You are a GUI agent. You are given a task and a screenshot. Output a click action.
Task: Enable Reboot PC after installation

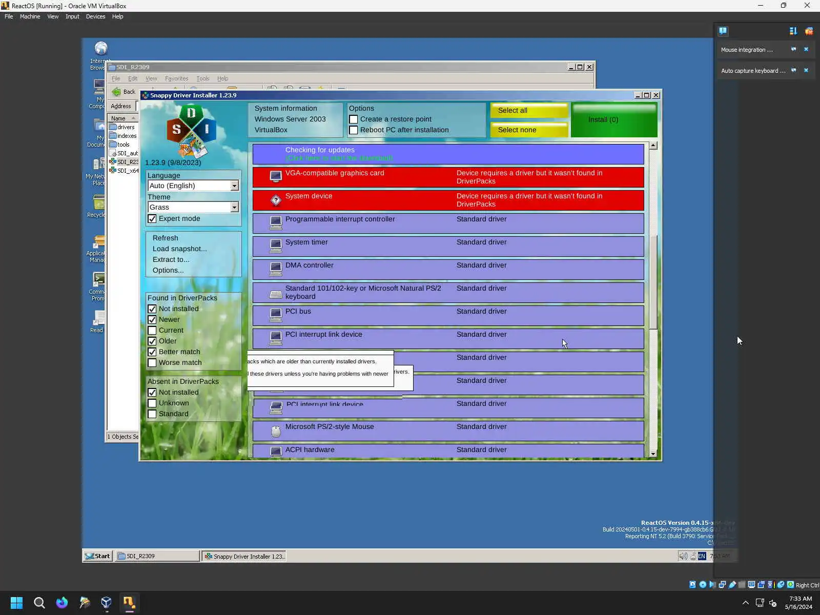tap(354, 130)
